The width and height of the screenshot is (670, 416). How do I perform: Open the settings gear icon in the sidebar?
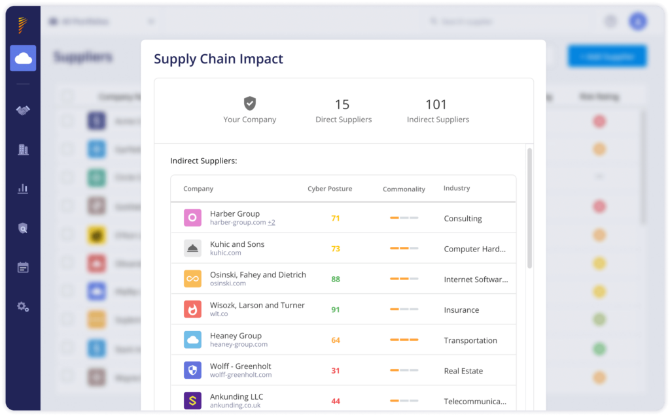(22, 306)
